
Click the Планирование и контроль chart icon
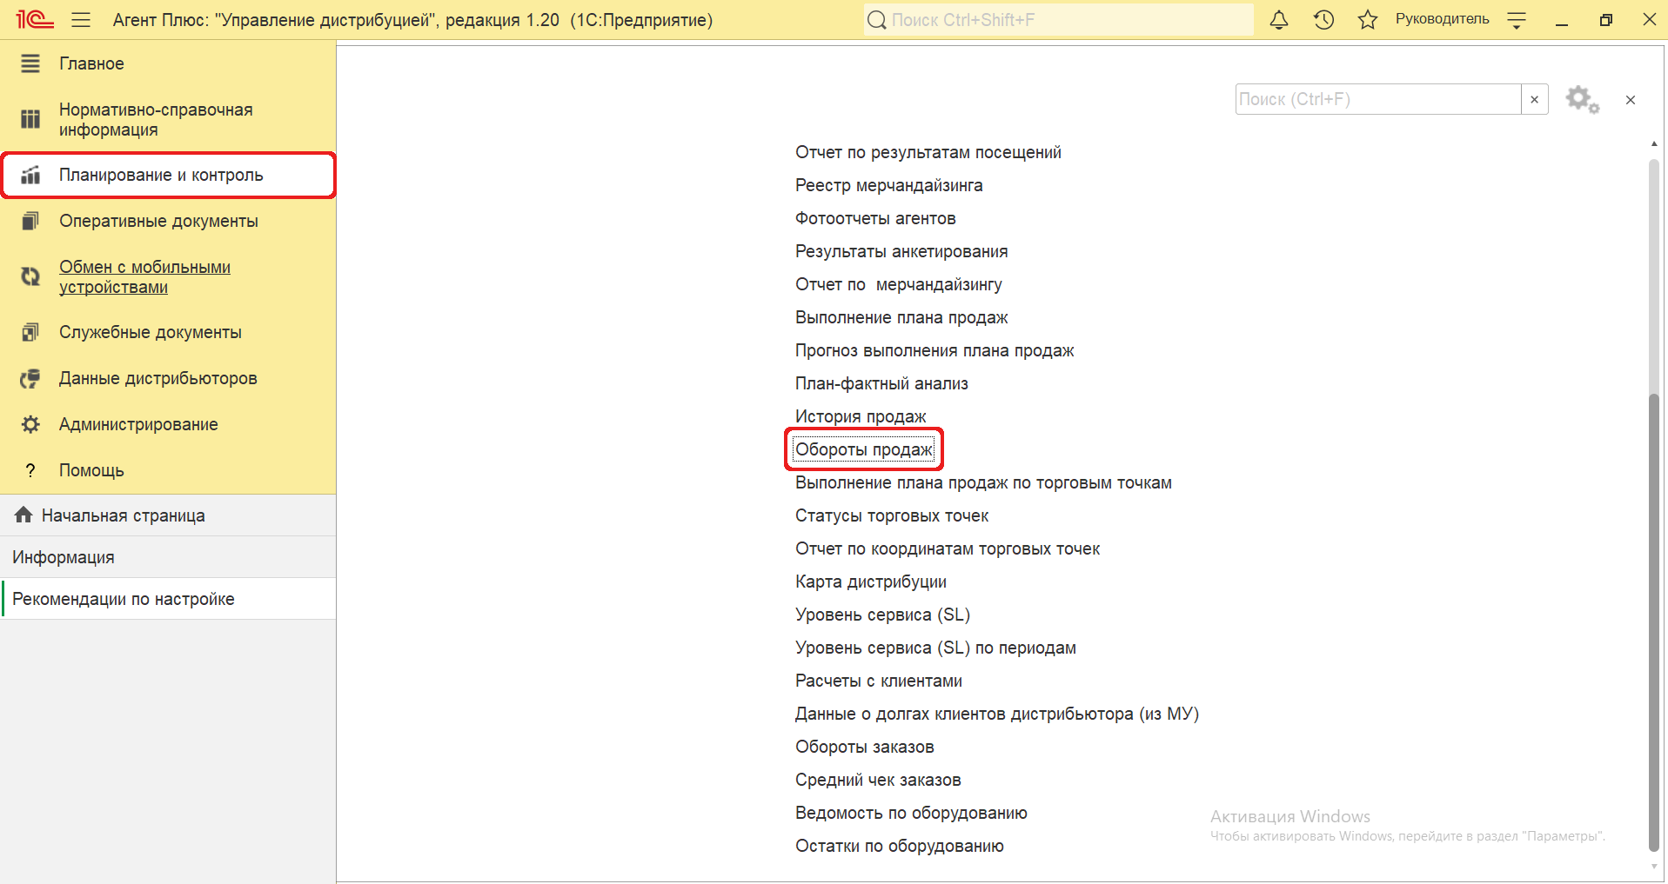pyautogui.click(x=30, y=175)
